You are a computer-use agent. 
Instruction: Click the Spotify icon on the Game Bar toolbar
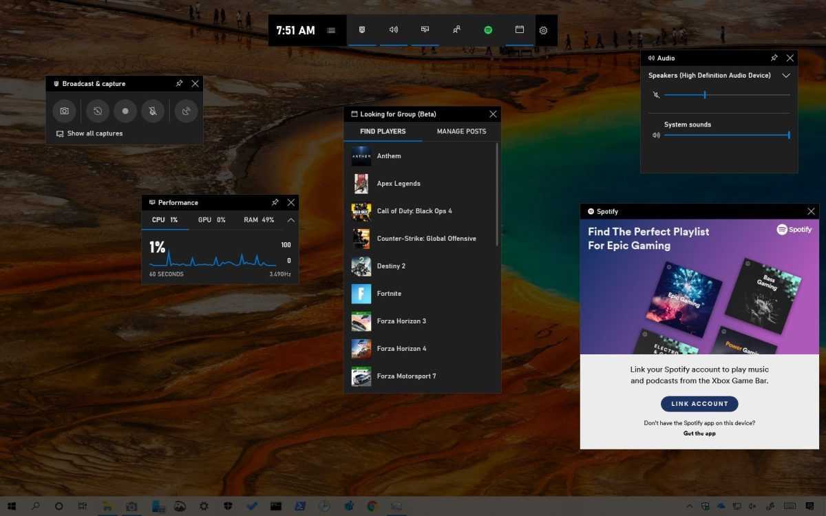click(488, 30)
